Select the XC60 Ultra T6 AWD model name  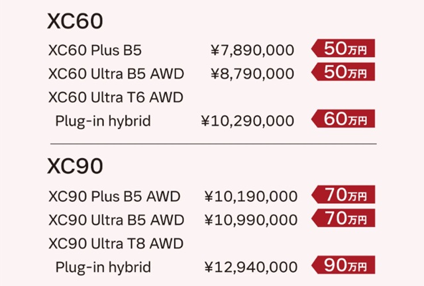tap(116, 97)
